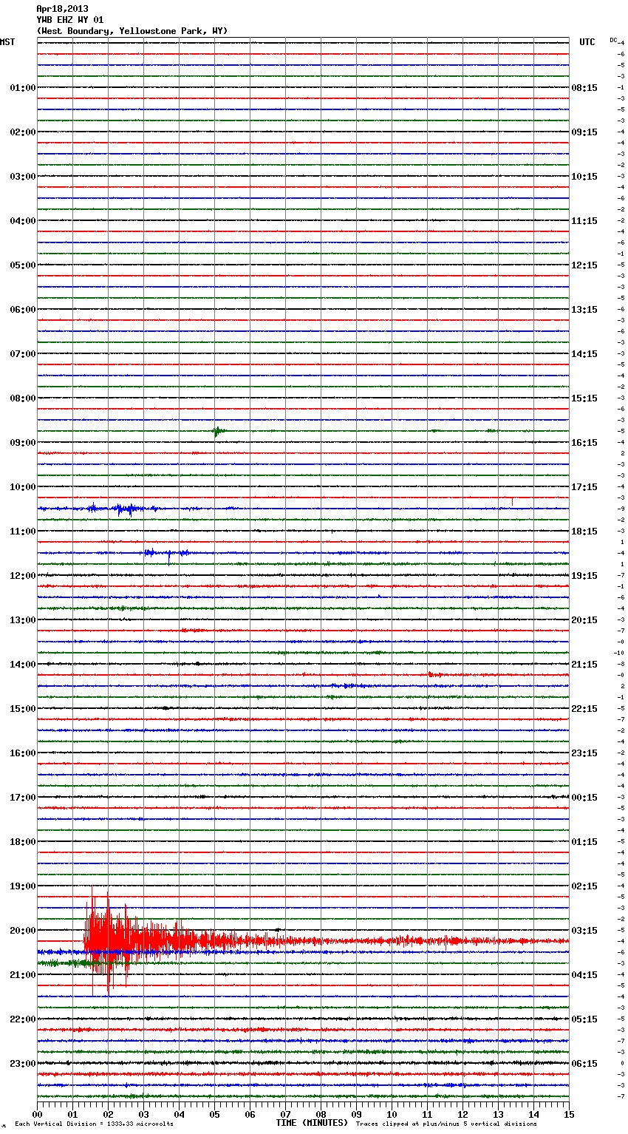Select the 23:00 MST hour label
This screenshot has width=628, height=1134.
23,1064
